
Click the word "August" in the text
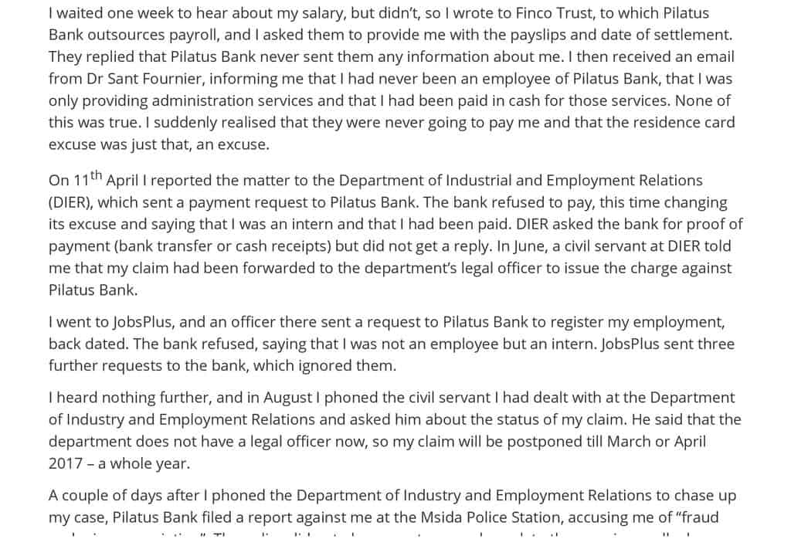[288, 398]
